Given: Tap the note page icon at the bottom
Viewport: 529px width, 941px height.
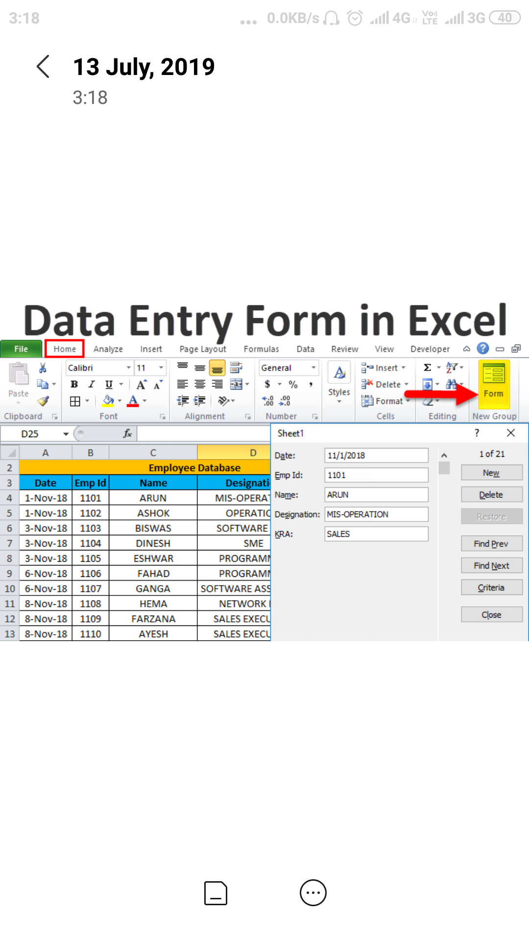Looking at the screenshot, I should [216, 893].
